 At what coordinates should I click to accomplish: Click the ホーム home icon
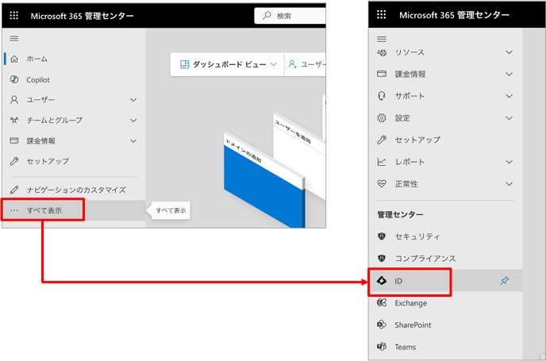click(x=14, y=59)
